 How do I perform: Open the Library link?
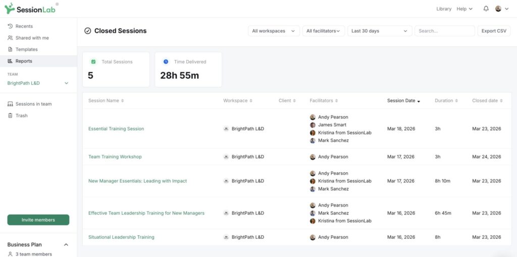[x=444, y=9]
